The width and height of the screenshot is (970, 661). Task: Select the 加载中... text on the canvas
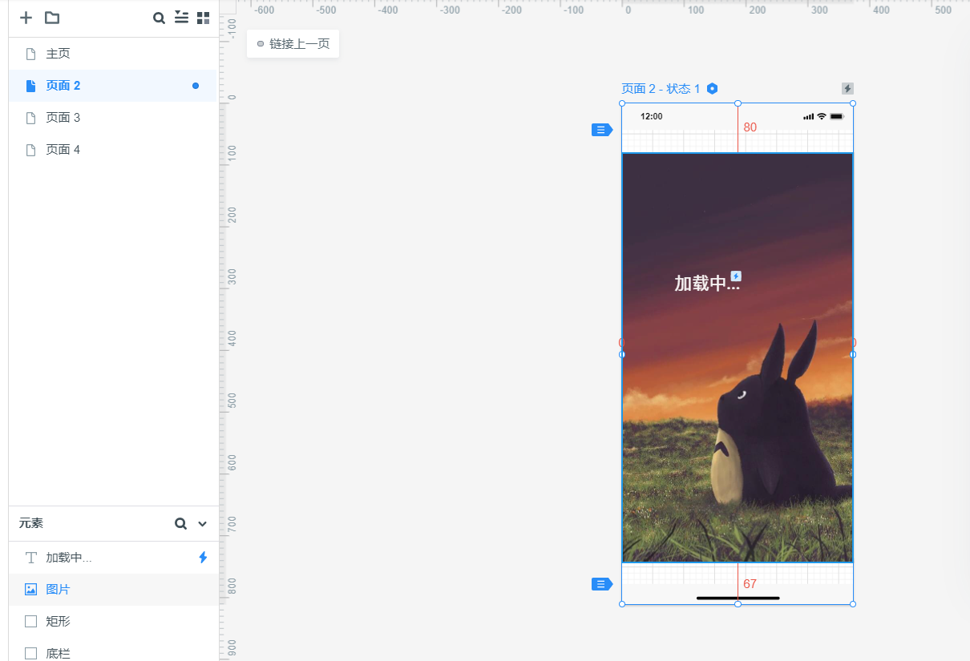click(x=707, y=283)
